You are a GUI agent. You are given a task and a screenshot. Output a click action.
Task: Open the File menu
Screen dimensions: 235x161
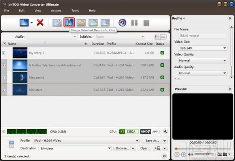pos(7,11)
